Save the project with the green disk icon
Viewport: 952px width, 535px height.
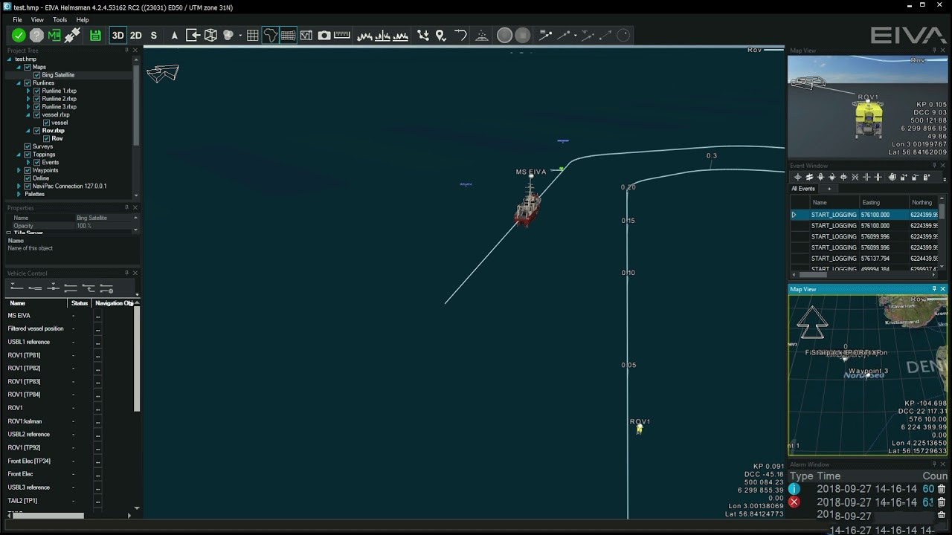95,35
